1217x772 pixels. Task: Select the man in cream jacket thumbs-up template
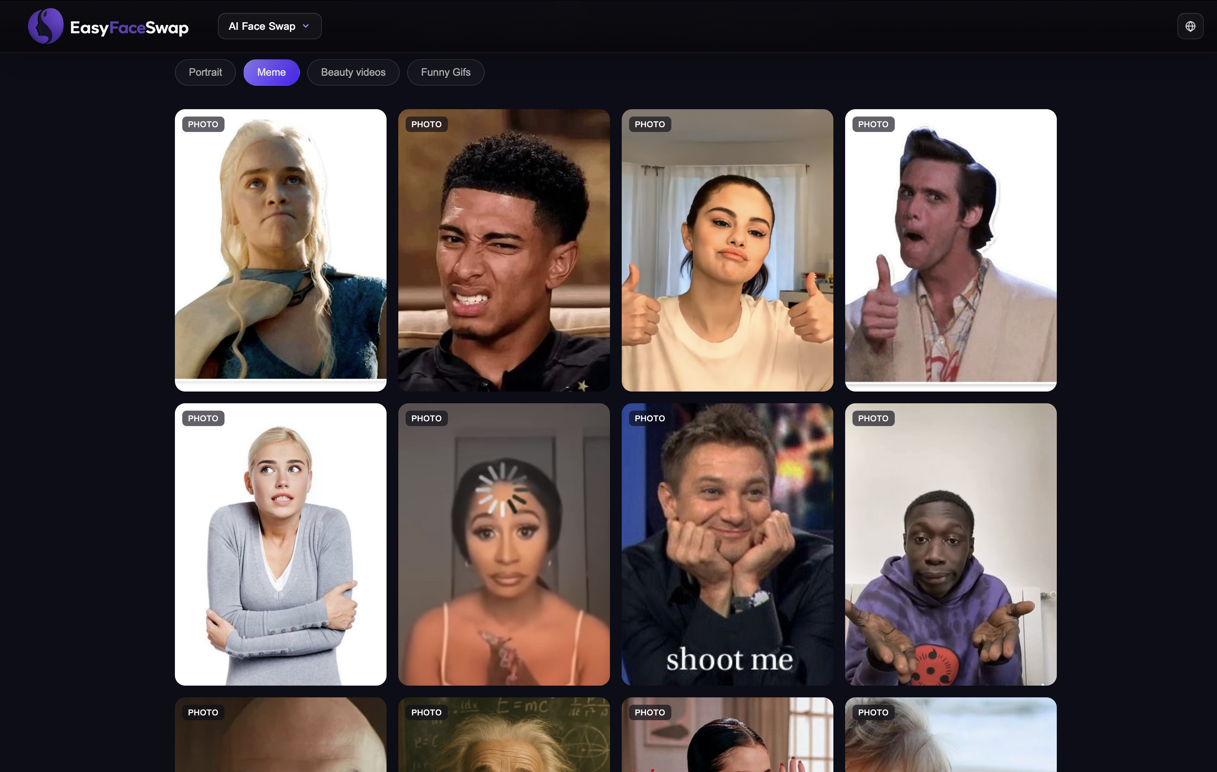pos(951,250)
